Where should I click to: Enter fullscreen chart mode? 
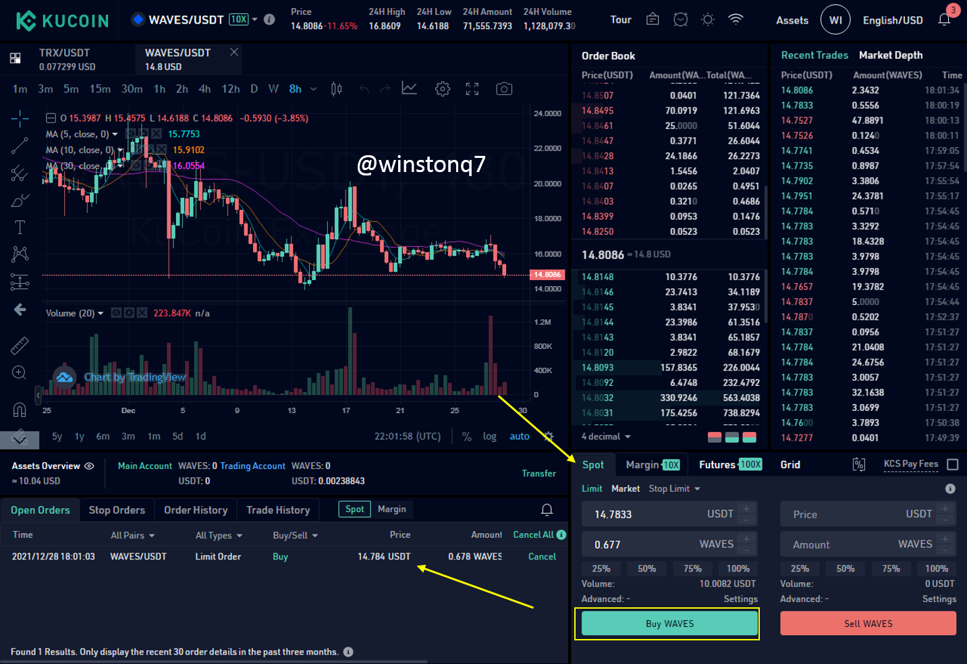pos(472,89)
